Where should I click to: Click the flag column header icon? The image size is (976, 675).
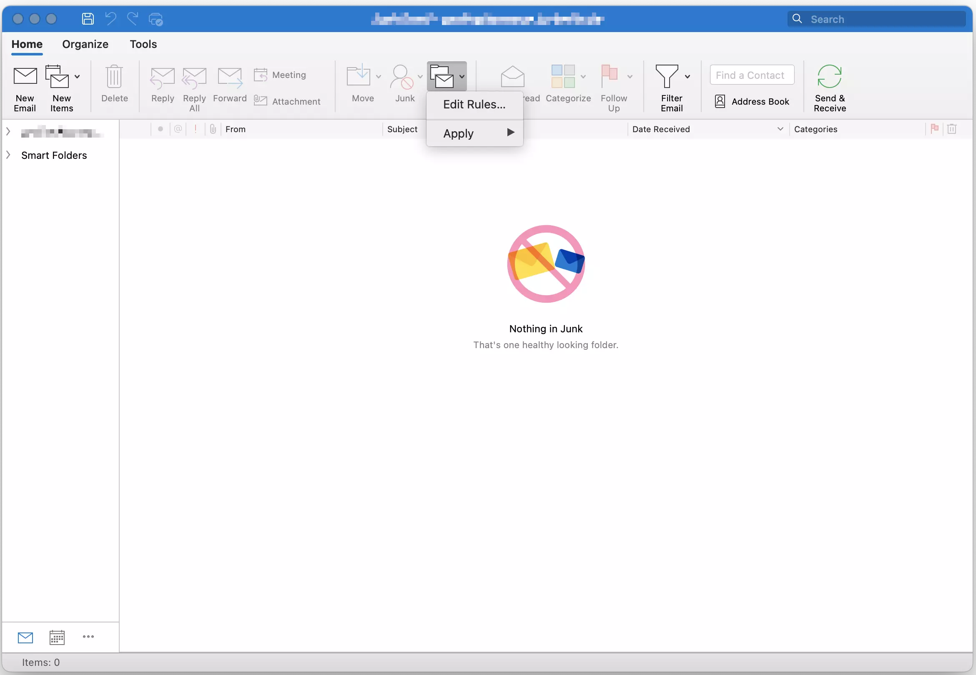935,128
